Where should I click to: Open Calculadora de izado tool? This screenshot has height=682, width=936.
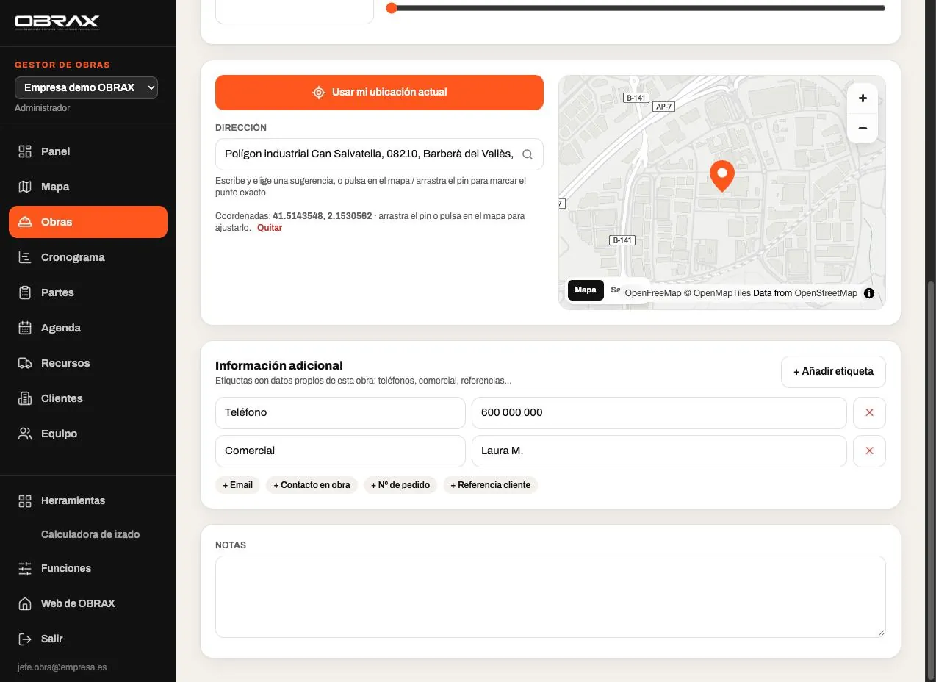click(90, 534)
